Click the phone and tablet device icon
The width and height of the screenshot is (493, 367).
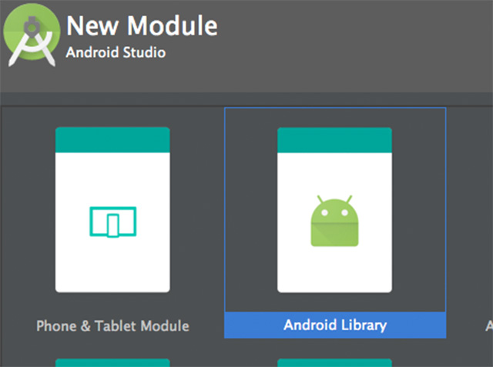coord(112,222)
